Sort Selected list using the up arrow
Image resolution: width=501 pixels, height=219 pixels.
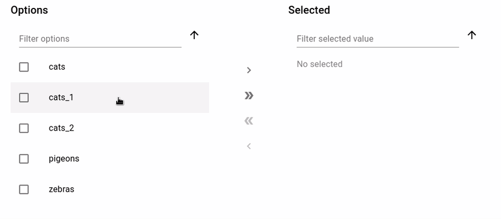(472, 35)
